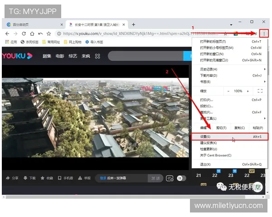Screen dimensions: 272x217
Task: Reload the page with refresh icon
Action: pos(24,33)
